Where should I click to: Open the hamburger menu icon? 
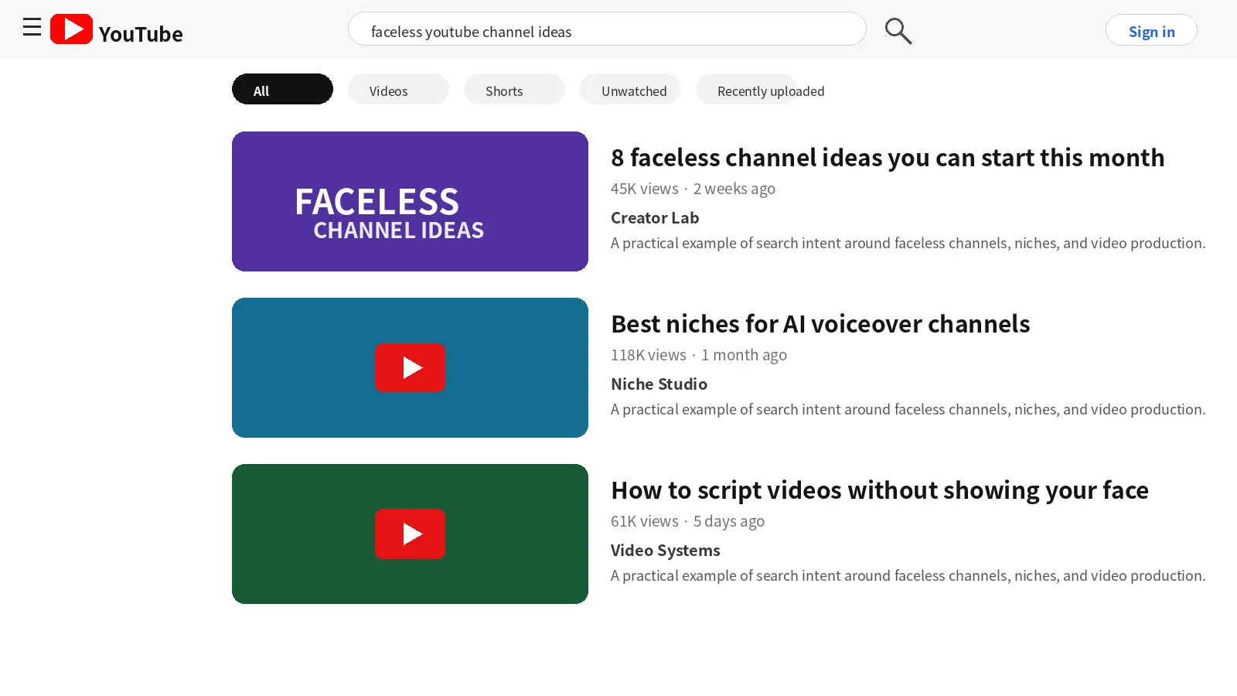[x=32, y=28]
